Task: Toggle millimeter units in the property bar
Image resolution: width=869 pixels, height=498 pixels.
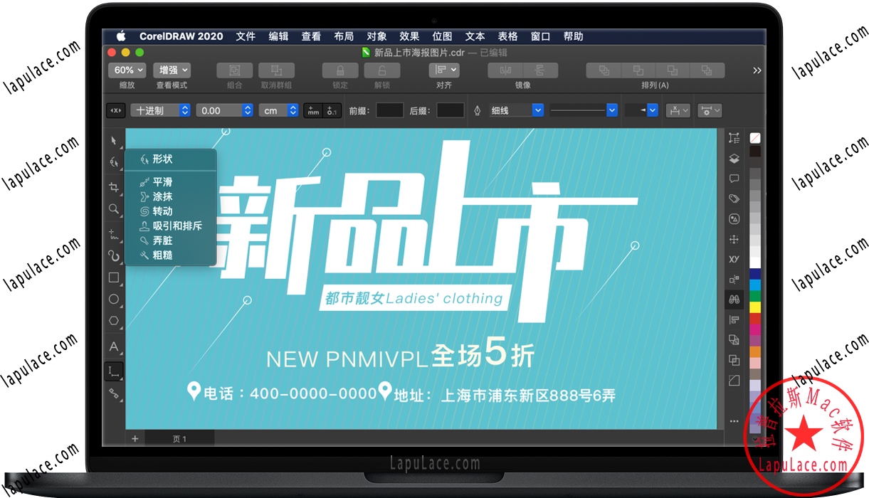Action: pyautogui.click(x=312, y=110)
